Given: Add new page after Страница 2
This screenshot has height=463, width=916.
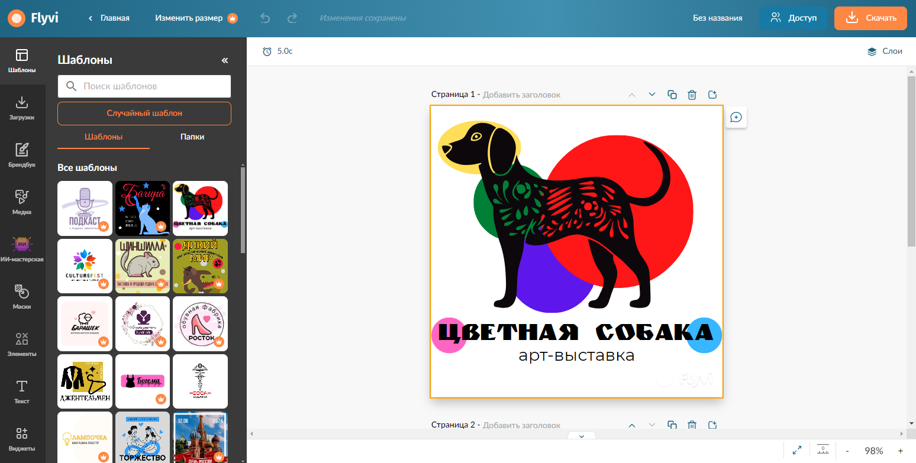Looking at the screenshot, I should [x=712, y=425].
